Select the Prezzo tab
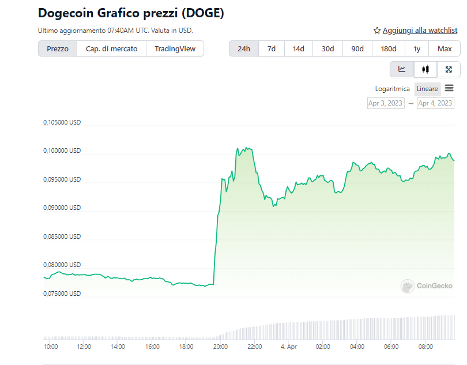This screenshot has height=365, width=467. click(58, 48)
